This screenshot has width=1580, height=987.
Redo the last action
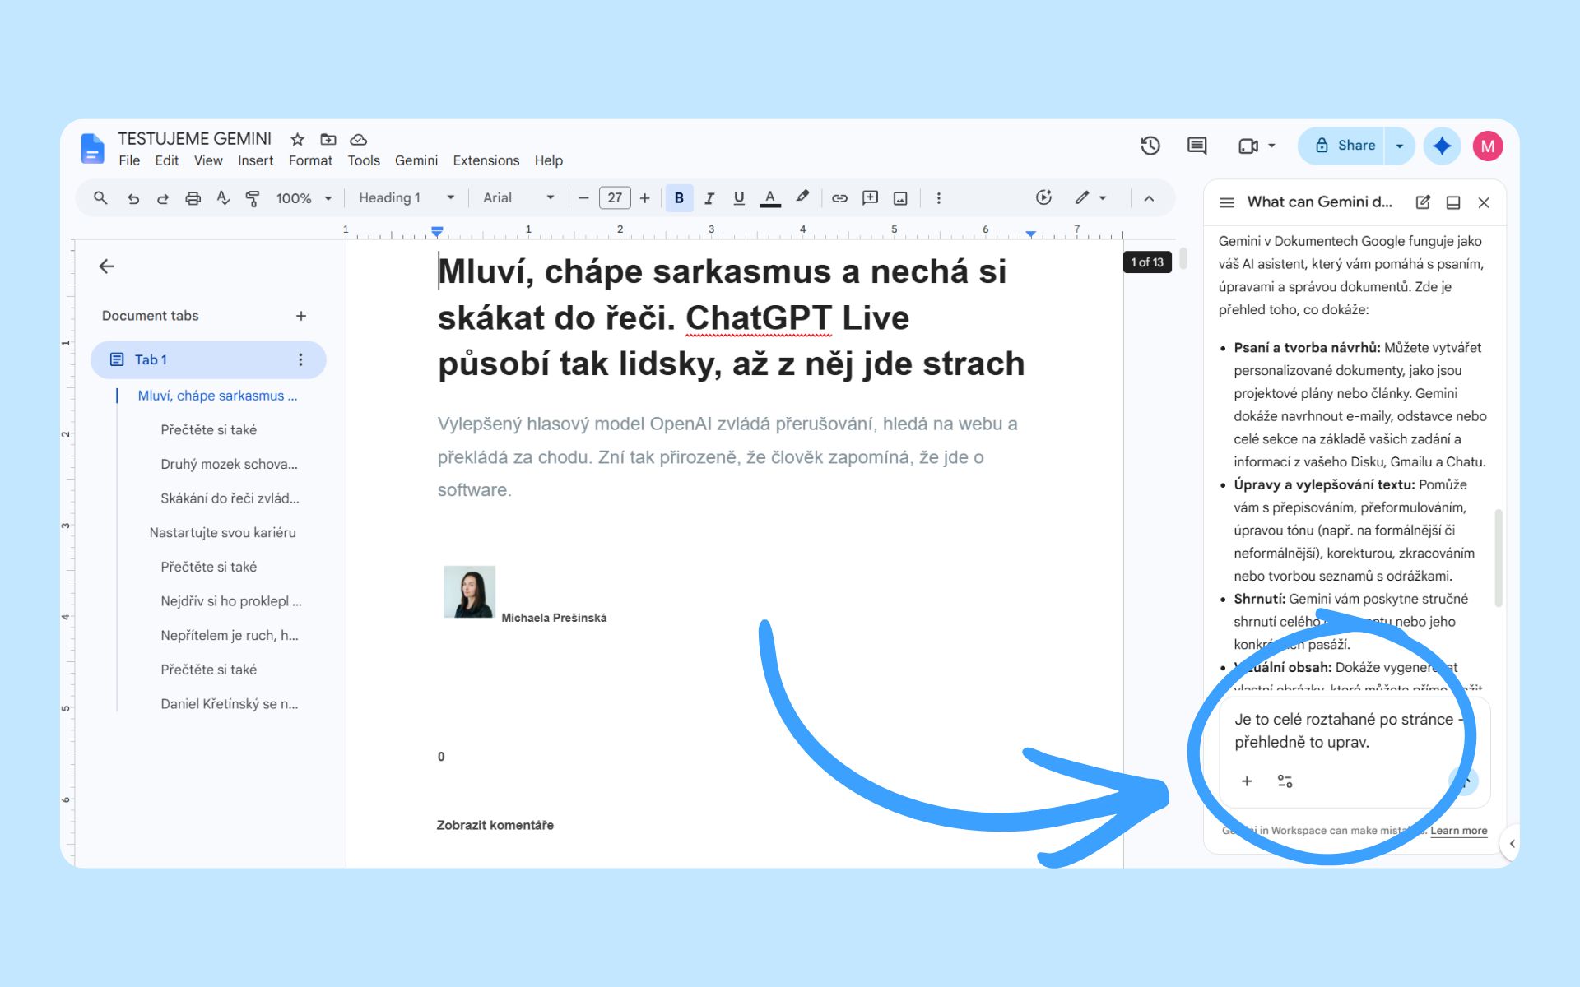(163, 198)
